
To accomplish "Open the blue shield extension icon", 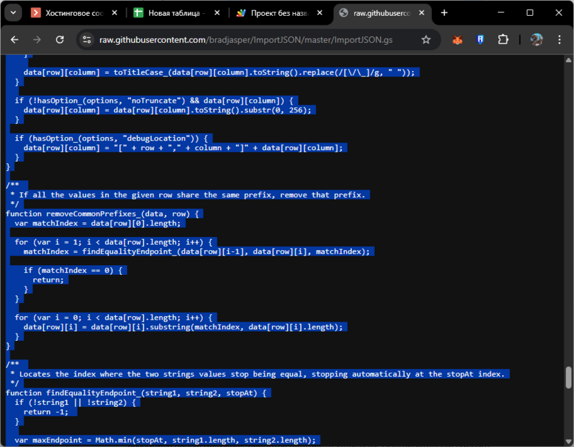I will [x=479, y=40].
